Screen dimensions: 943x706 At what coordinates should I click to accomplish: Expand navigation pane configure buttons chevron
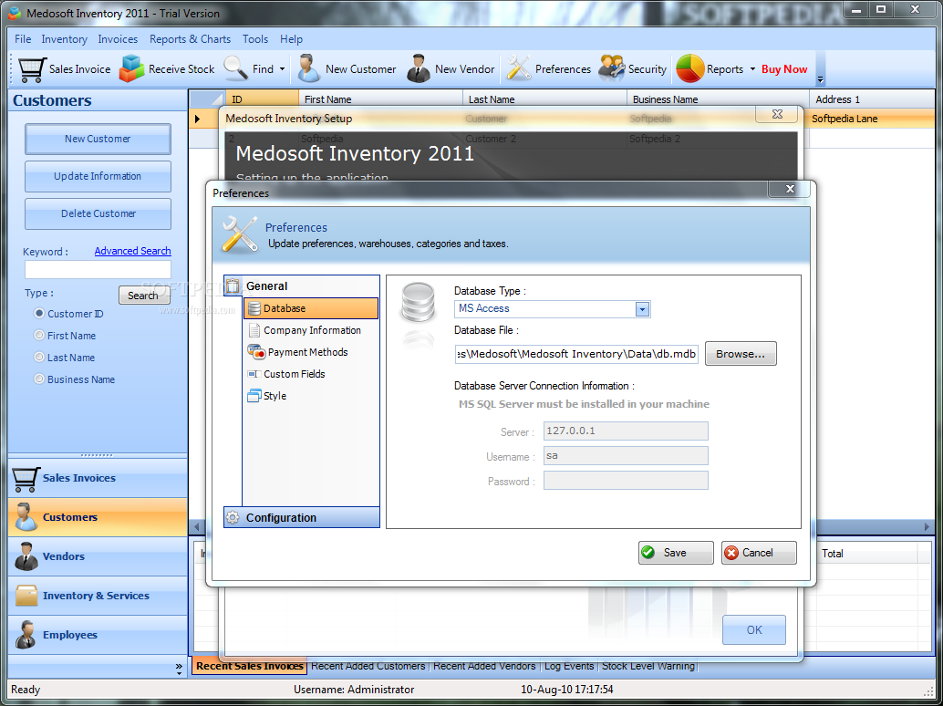[x=180, y=668]
